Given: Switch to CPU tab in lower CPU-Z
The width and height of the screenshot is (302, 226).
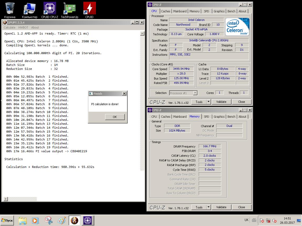Looking at the screenshot, I should click(x=154, y=117).
